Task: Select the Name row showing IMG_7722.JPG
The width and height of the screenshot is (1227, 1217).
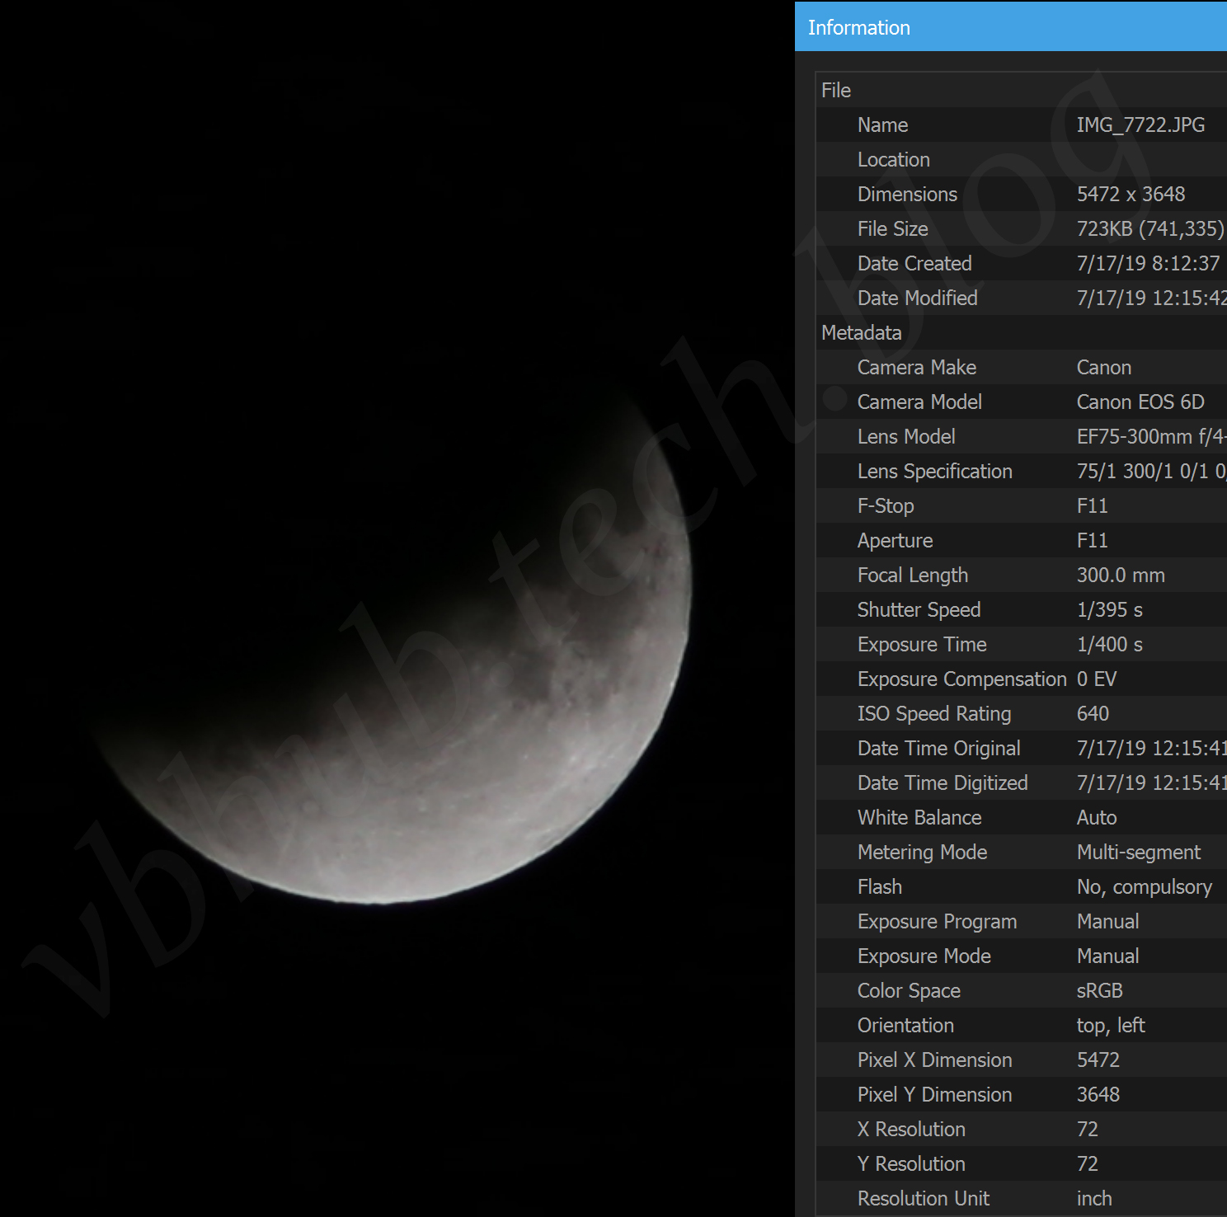Action: (x=1022, y=125)
